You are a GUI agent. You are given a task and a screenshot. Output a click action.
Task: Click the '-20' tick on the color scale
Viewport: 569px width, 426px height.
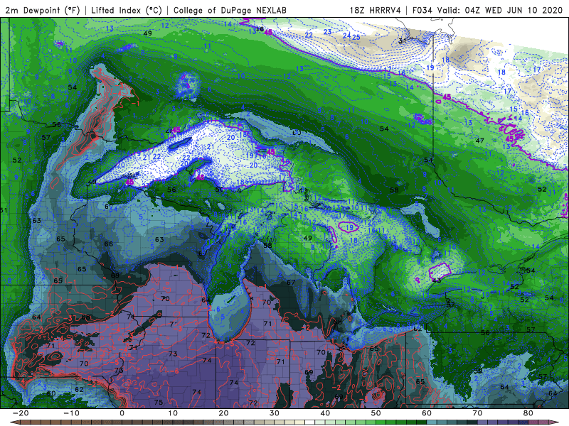coord(21,413)
